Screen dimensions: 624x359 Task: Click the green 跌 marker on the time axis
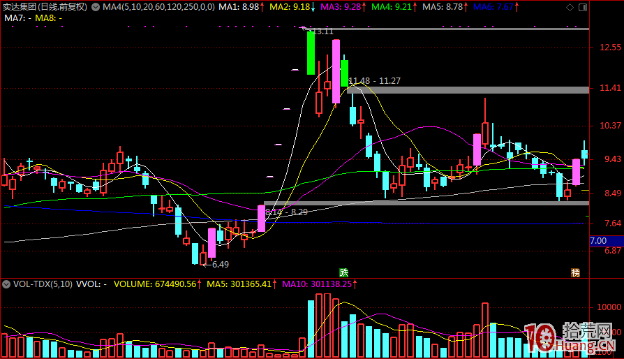(x=344, y=272)
